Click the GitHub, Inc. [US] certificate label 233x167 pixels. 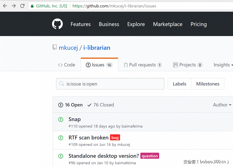pos(52,6)
